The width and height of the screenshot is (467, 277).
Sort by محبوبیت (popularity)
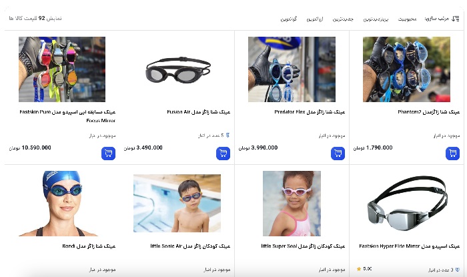407,19
